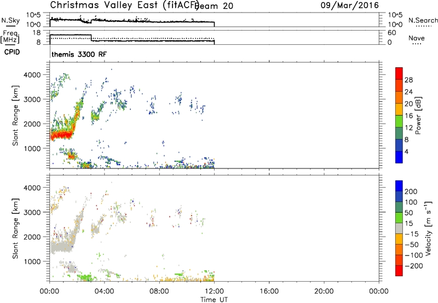This screenshot has width=438, height=303.
Task: Click the '200' velocity colorbar tick label
Action: 411,191
